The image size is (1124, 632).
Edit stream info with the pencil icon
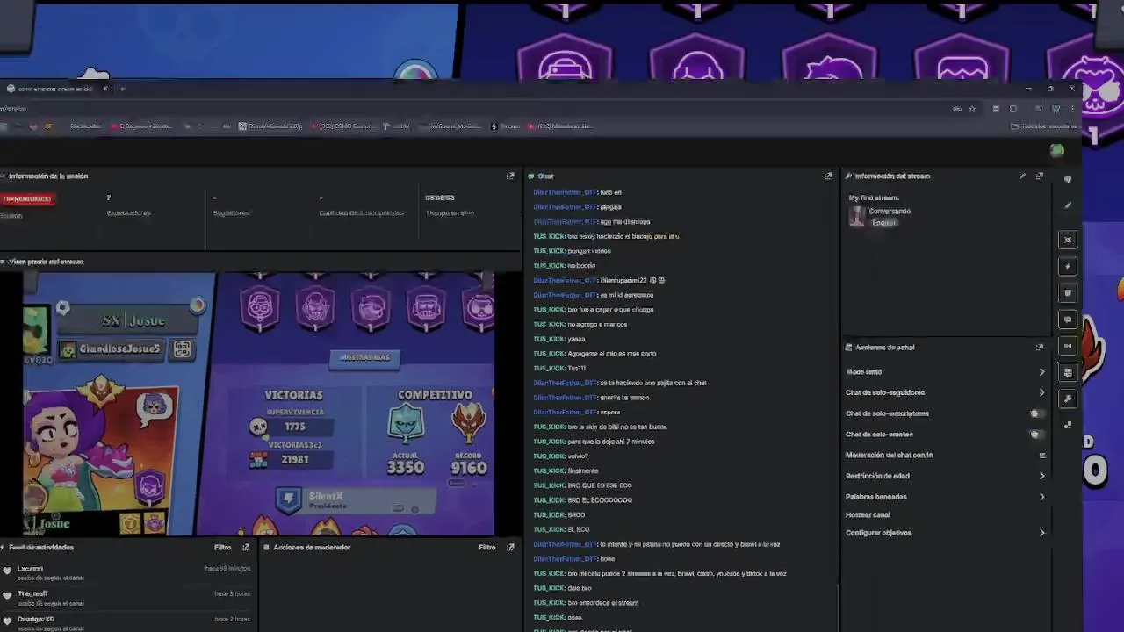[x=1022, y=176]
